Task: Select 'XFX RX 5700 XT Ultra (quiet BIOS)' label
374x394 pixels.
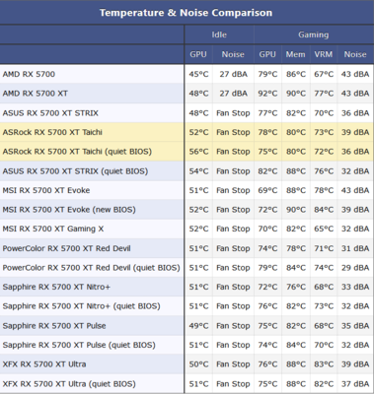Action: click(x=69, y=384)
